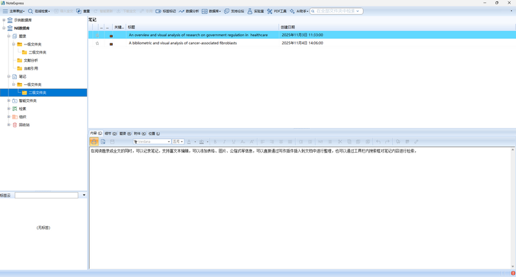The width and height of the screenshot is (516, 277).
Task: Open the Verdana font dropdown
Action: 152,142
